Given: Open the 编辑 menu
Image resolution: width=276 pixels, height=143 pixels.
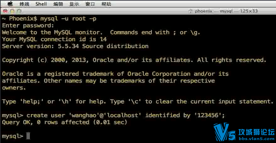Looking at the screenshot, I should (x=58, y=4).
